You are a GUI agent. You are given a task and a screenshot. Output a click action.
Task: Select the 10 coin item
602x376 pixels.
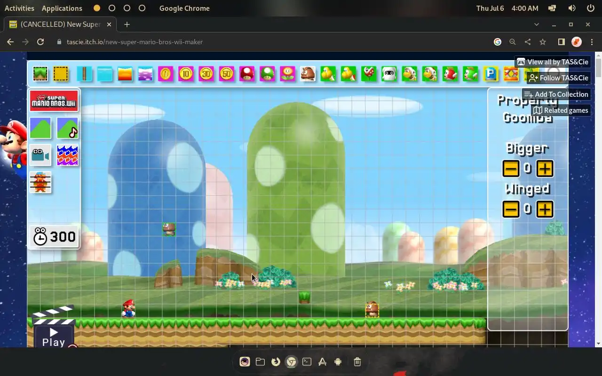point(186,74)
